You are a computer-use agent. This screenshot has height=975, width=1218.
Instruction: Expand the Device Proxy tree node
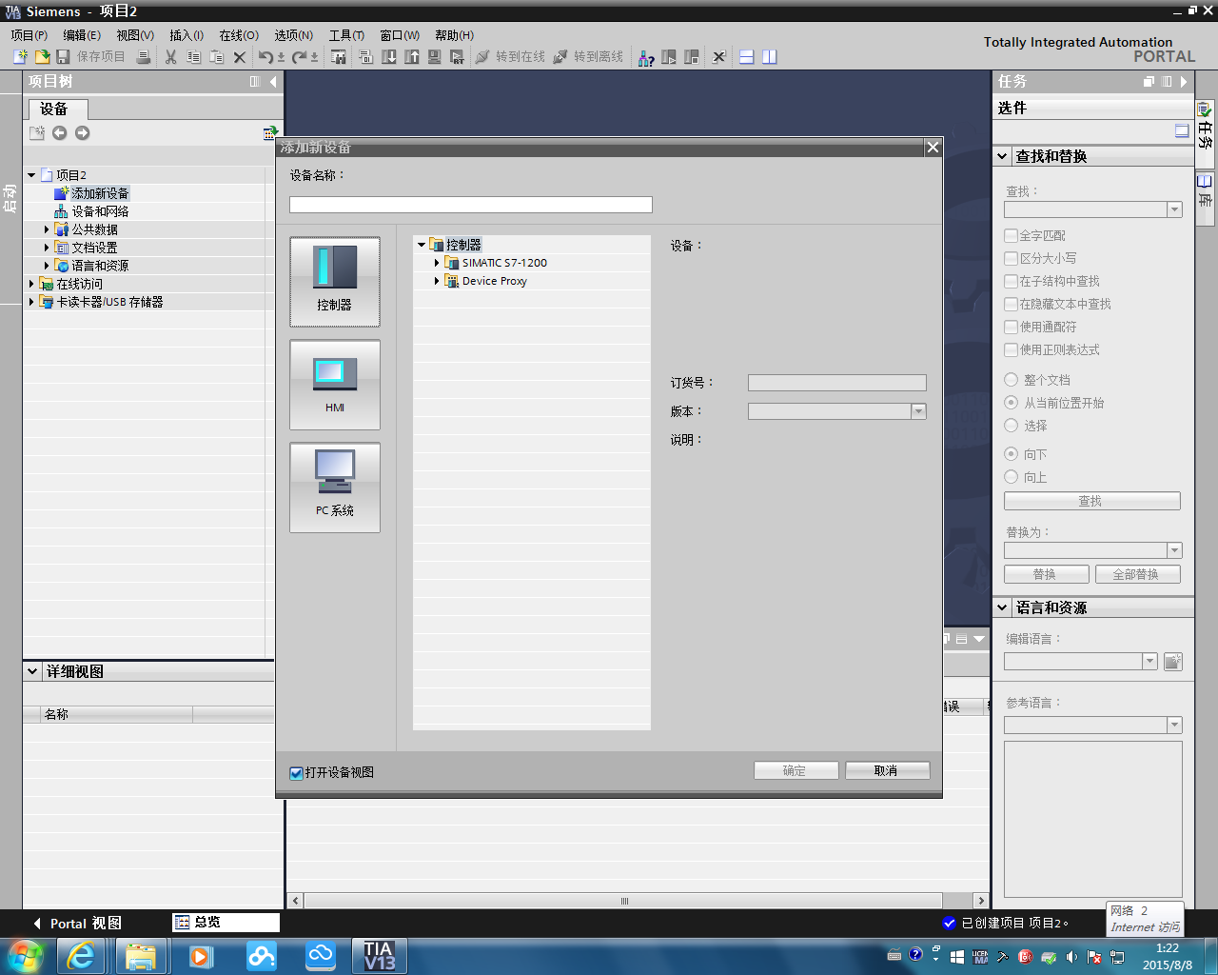pyautogui.click(x=437, y=281)
